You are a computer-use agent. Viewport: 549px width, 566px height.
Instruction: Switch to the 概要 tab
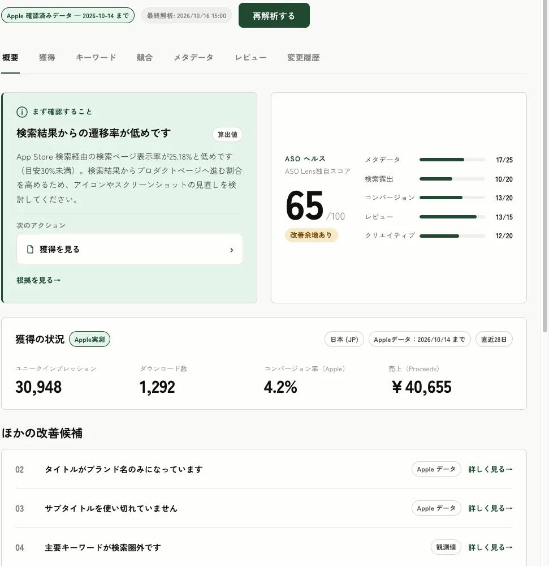click(x=10, y=57)
